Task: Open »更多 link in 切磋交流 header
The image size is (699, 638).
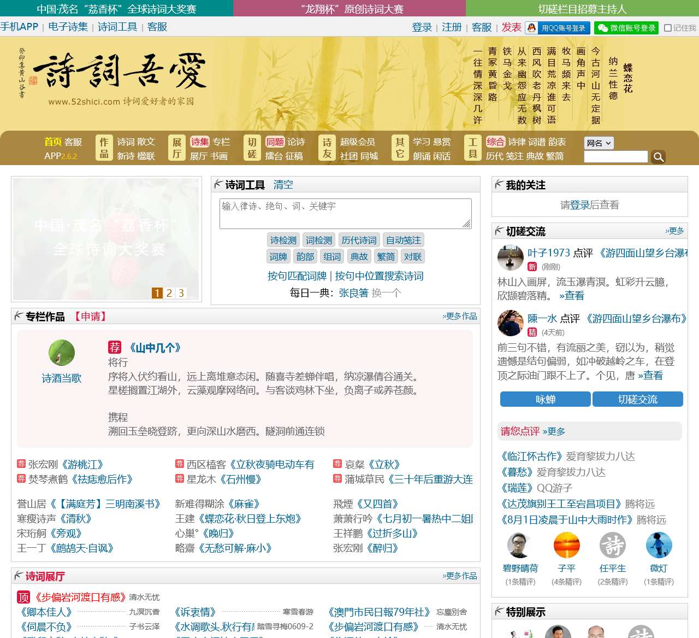Action: tap(674, 231)
